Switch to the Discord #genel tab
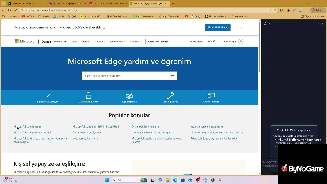This screenshot has height=184, width=327. [68, 4]
